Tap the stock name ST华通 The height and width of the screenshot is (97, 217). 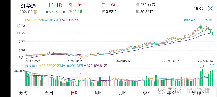coord(28,6)
